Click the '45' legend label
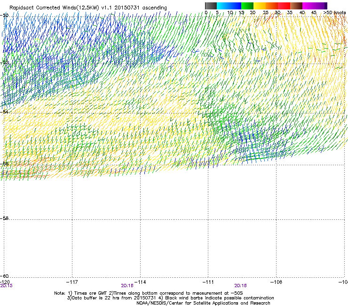Viewport: 348px width, 306px height. [x=314, y=13]
